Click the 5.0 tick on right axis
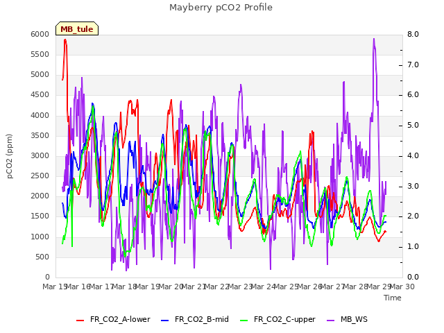The height and width of the screenshot is (333, 444). pyautogui.click(x=413, y=126)
